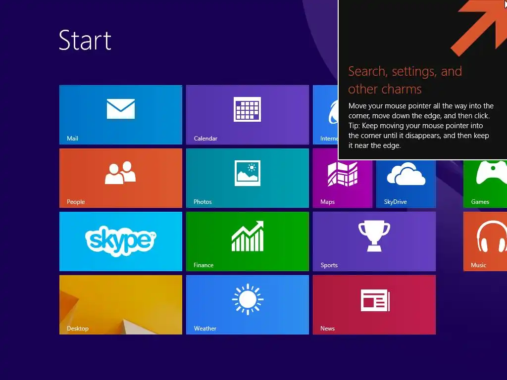Viewport: 507px width, 380px height.
Task: Open the Mail tile
Action: (121, 115)
